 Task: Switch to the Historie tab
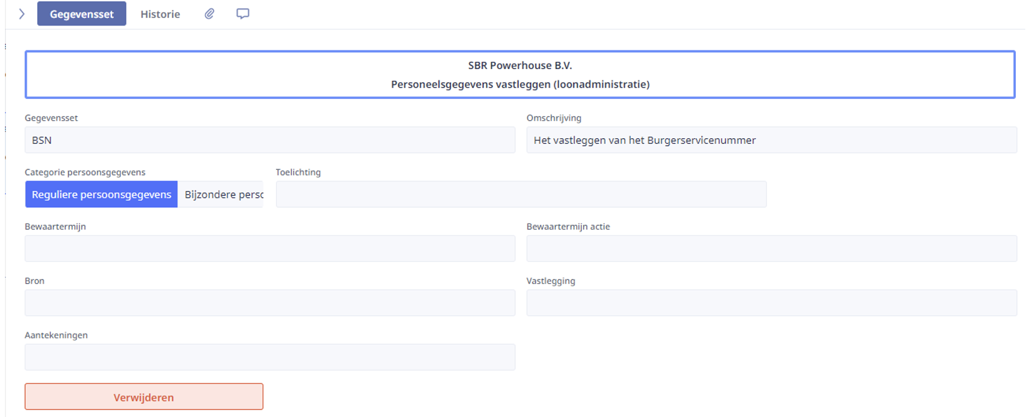(x=160, y=14)
